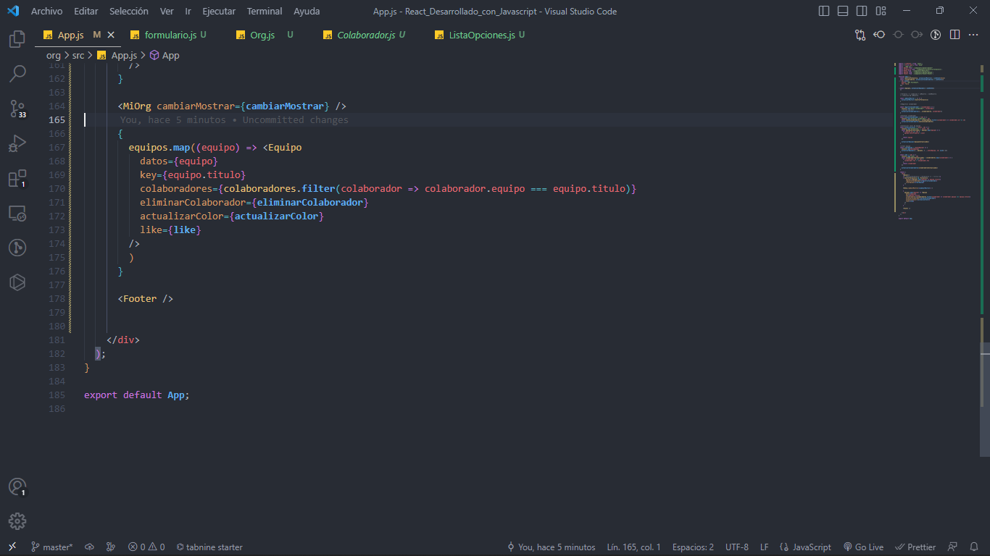Change language mode JavaScript

(805, 547)
